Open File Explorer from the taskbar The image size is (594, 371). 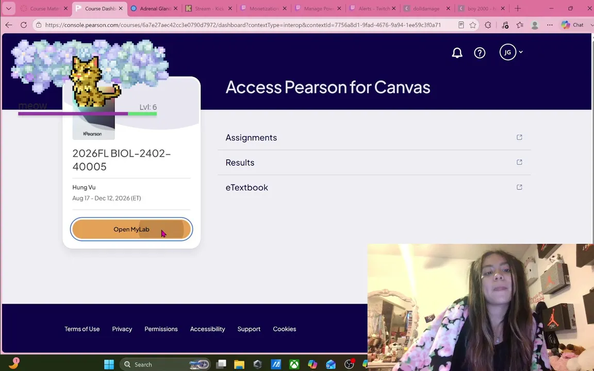point(239,364)
